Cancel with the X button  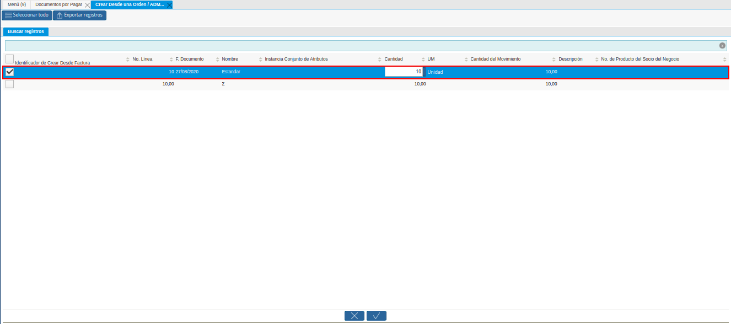354,316
